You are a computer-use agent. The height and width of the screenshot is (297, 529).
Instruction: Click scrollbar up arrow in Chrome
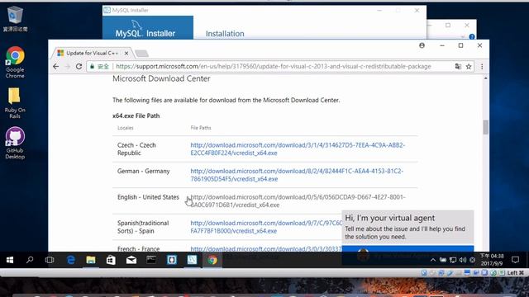tap(485, 78)
